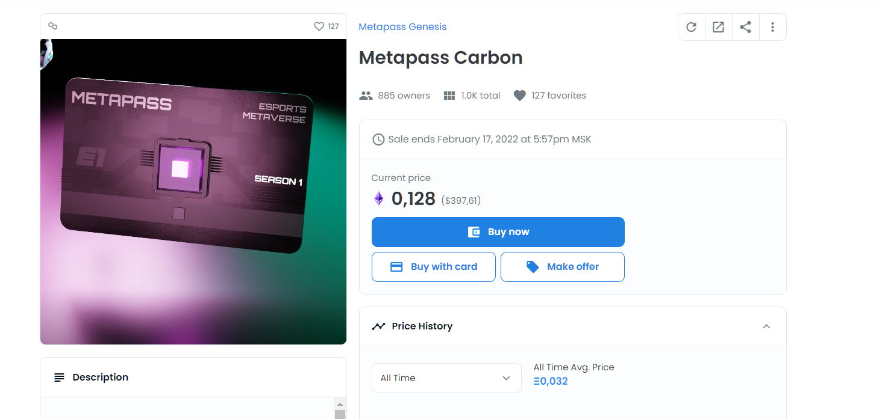Image resolution: width=882 pixels, height=419 pixels.
Task: Open the All Time range dropdown
Action: tap(446, 378)
